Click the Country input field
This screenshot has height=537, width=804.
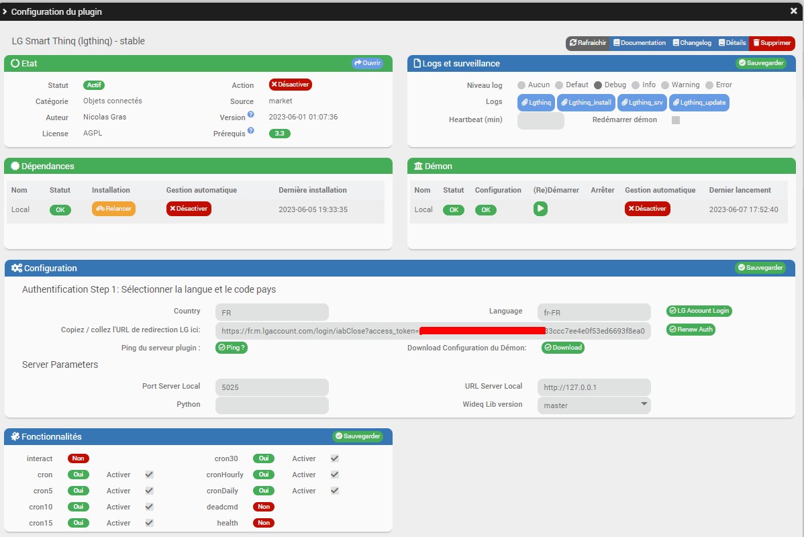(x=272, y=312)
